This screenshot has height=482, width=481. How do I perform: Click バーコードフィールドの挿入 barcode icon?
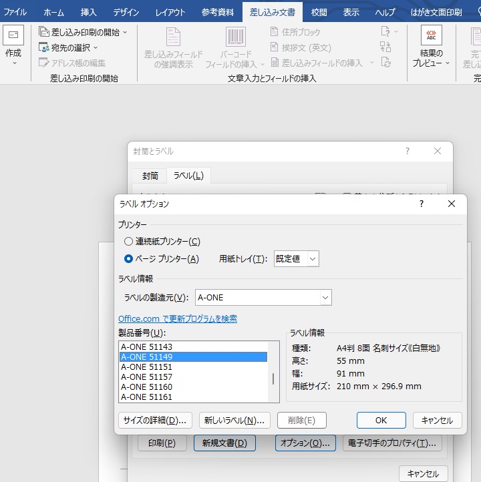[x=236, y=37]
